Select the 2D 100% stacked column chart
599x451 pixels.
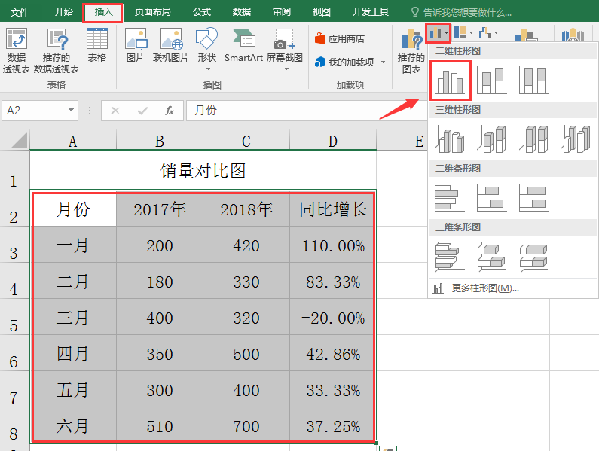click(534, 81)
